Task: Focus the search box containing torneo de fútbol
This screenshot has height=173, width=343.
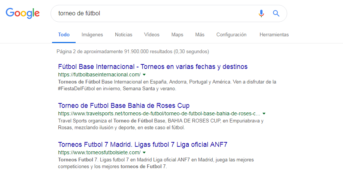Action: [x=169, y=13]
